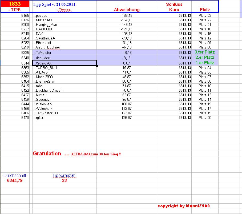Click tip value 6176

[x=15, y=20]
